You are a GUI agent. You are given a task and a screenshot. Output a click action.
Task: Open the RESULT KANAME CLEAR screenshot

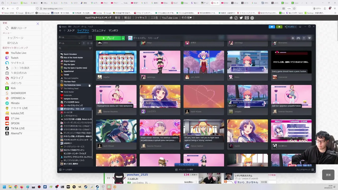click(x=291, y=131)
